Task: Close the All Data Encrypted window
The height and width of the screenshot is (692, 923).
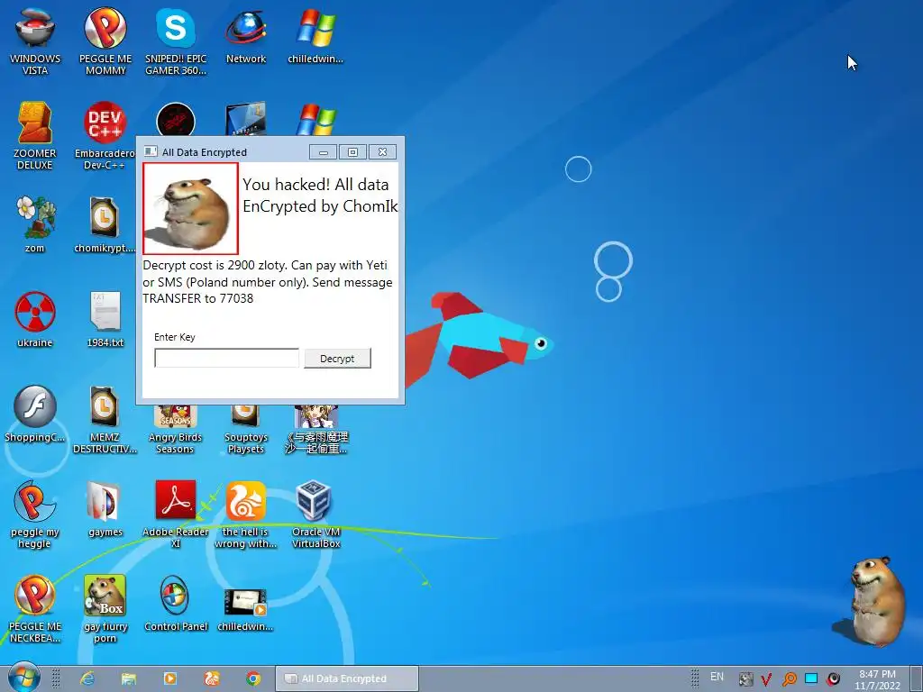Action: click(x=382, y=152)
